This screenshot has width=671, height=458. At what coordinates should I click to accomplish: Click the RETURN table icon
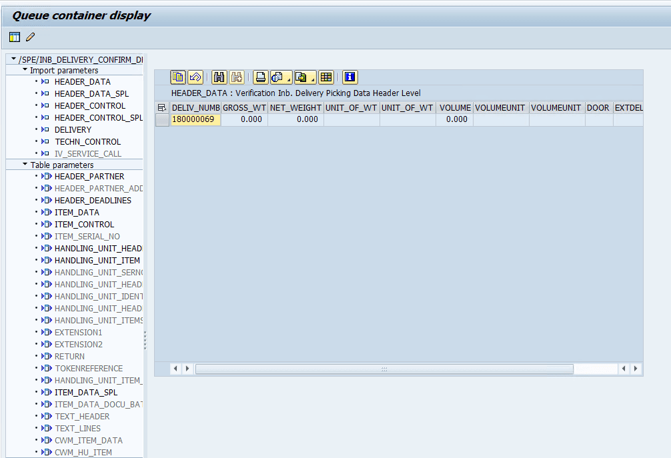(47, 356)
